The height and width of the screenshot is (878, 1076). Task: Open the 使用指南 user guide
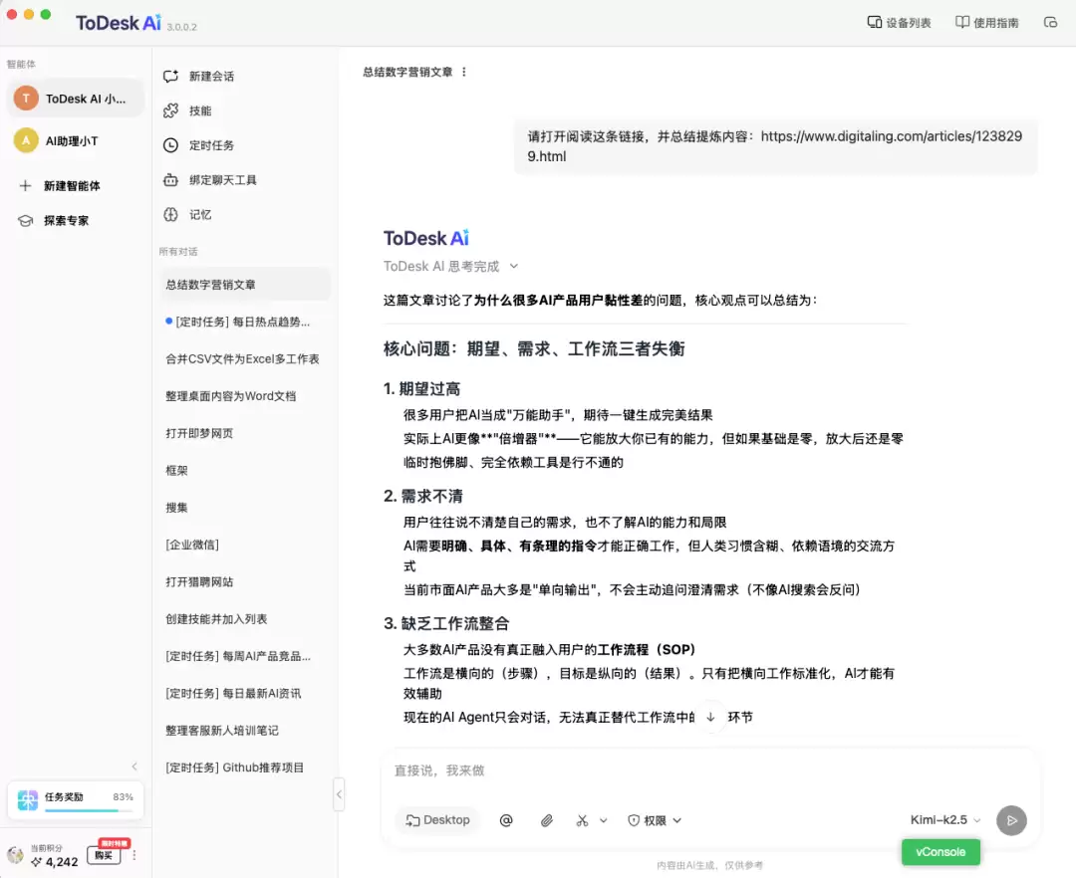(x=986, y=23)
